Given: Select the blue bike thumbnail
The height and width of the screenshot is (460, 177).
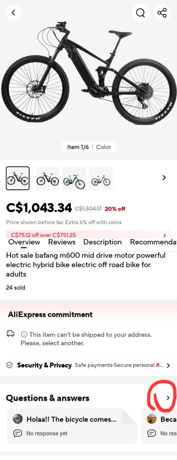Looking at the screenshot, I should tap(74, 178).
